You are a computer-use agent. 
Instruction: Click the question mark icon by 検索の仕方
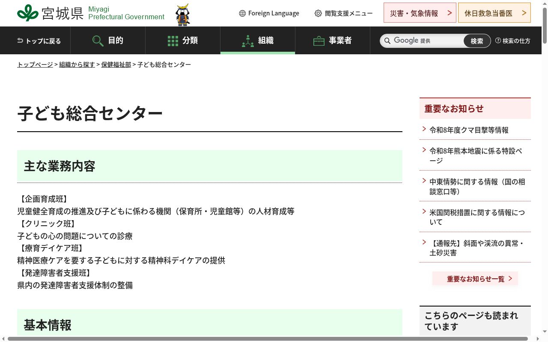coord(498,41)
